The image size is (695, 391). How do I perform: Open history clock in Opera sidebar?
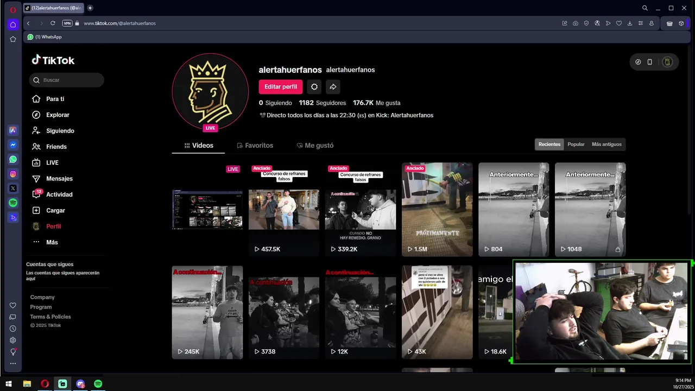[13, 329]
